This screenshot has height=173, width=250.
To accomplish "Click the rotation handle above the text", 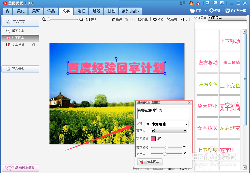I will [116, 58].
